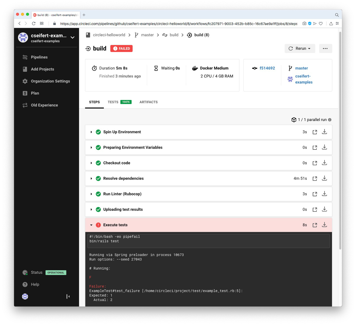Open the more actions ellipsis button

tap(325, 48)
